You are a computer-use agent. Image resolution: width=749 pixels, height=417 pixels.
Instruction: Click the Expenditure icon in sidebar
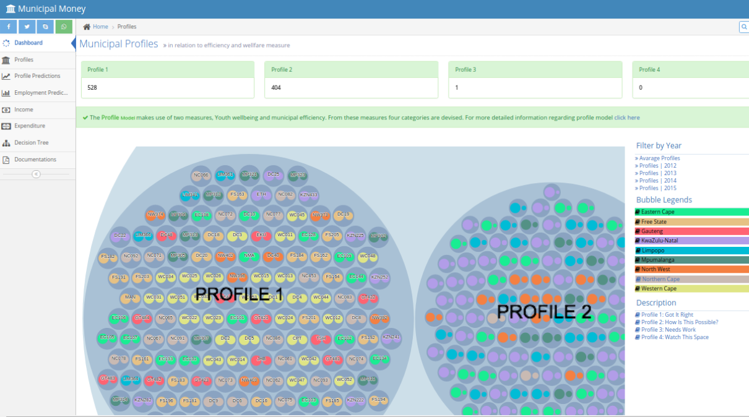[x=6, y=126]
